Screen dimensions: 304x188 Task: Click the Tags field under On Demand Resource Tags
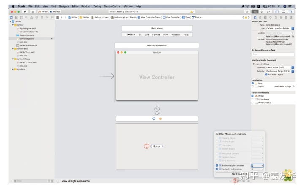pyautogui.click(x=273, y=54)
